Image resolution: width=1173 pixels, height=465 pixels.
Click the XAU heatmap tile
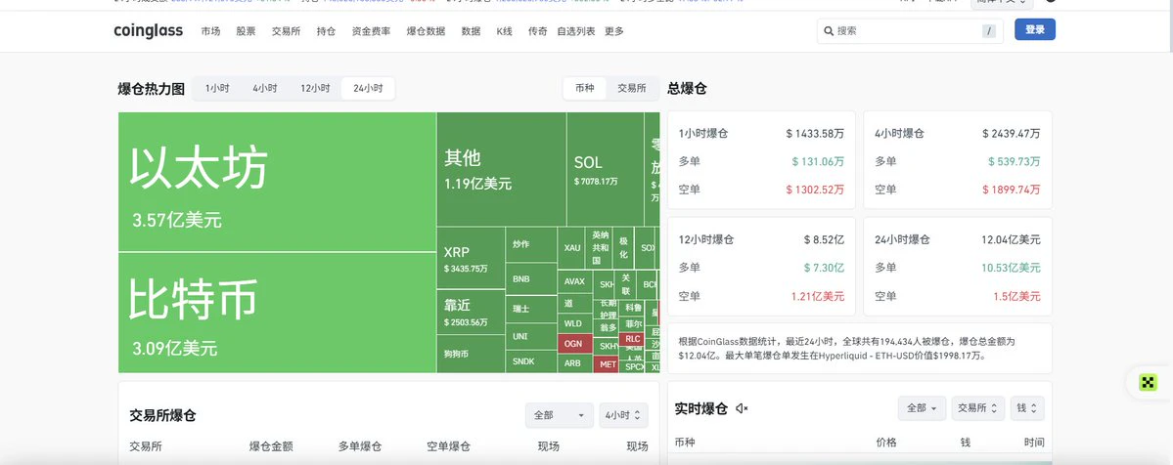(572, 247)
